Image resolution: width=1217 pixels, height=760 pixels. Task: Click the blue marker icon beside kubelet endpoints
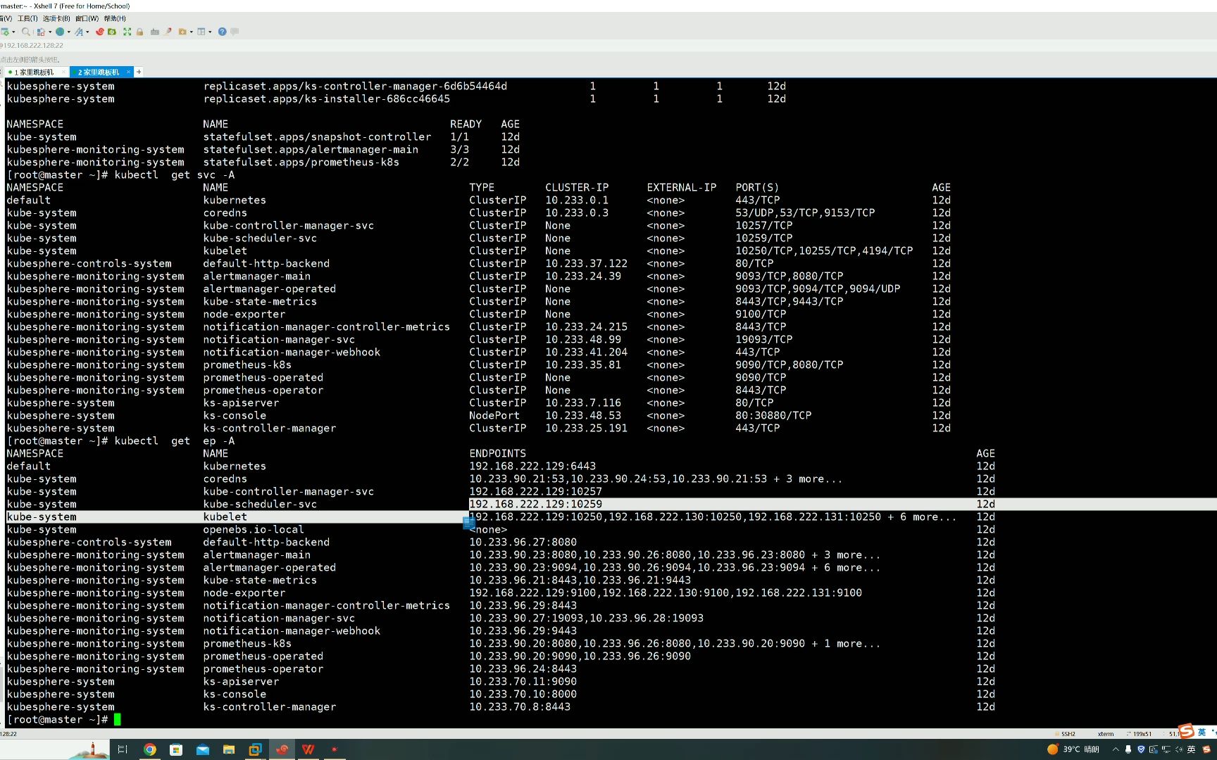[x=469, y=523]
